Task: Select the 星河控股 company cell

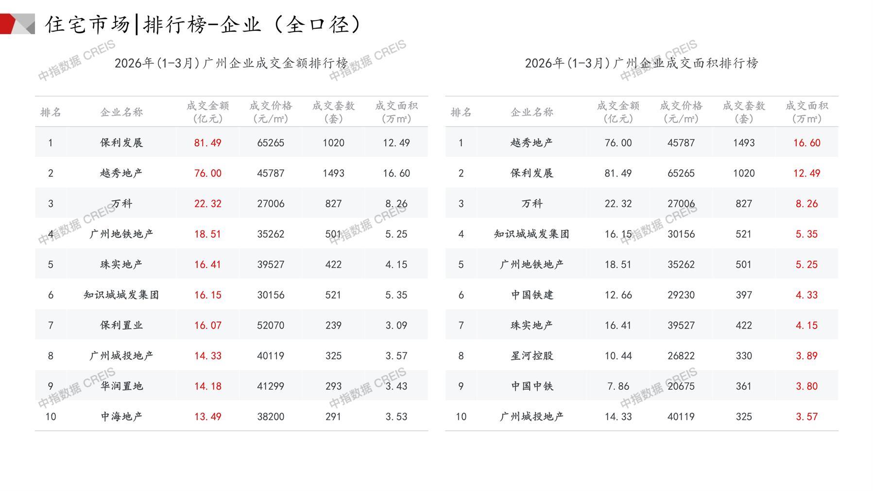Action: pyautogui.click(x=532, y=356)
